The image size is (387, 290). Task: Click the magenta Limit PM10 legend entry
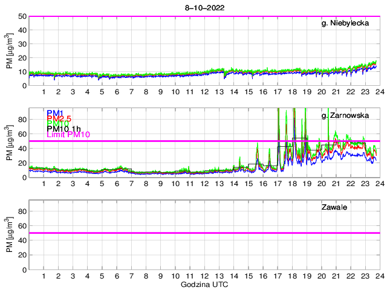pyautogui.click(x=68, y=135)
